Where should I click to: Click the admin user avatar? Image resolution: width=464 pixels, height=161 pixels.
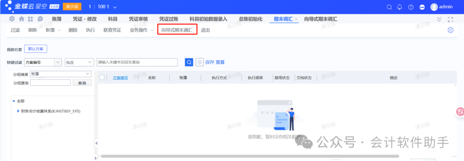[434, 7]
